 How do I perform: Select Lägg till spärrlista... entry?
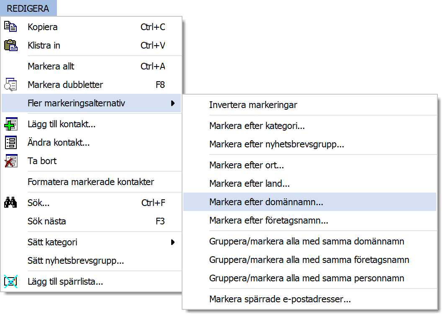(91, 281)
